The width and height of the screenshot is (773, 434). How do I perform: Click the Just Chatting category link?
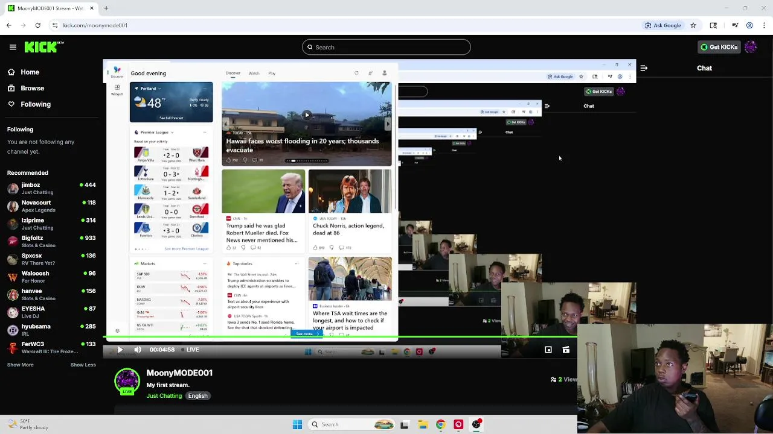[164, 396]
